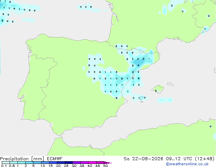Choose the 30 to 35 purple legend swatch

point(77,163)
